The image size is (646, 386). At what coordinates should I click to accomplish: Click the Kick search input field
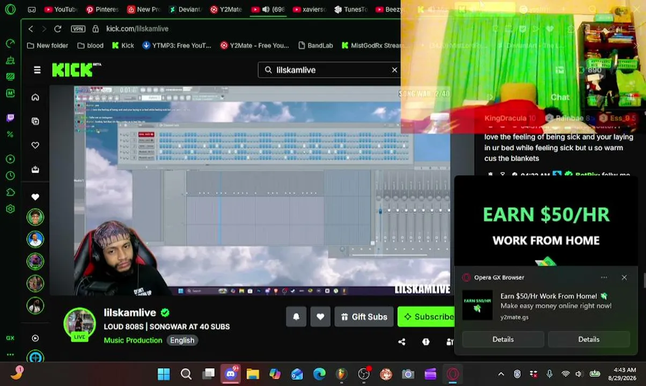[x=330, y=70]
